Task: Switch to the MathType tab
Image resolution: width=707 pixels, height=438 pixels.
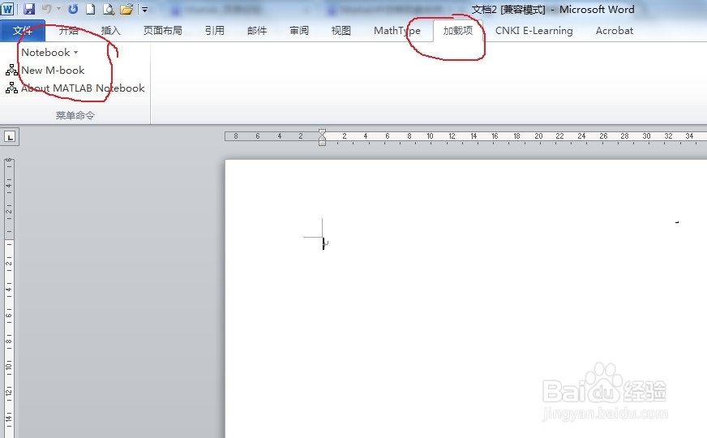Action: 397,31
